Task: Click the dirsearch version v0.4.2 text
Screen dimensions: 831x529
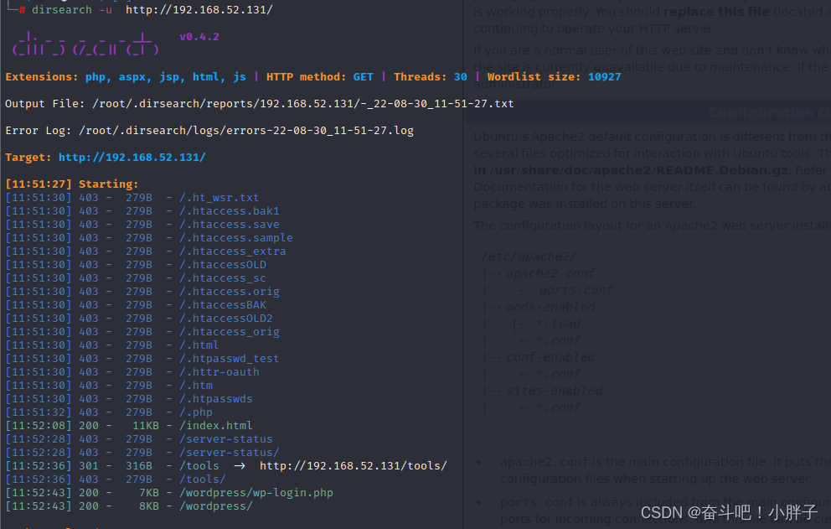Action: click(x=199, y=37)
